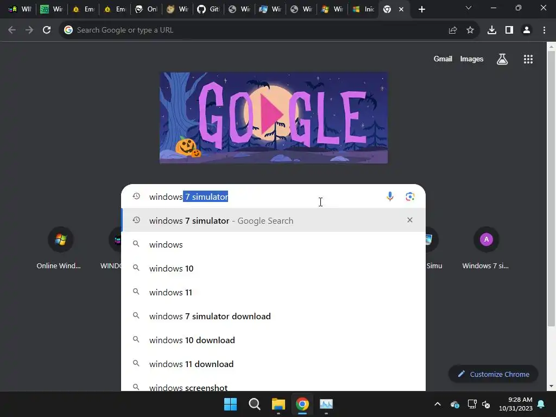
Task: Open Windows taskbar search
Action: [255, 404]
